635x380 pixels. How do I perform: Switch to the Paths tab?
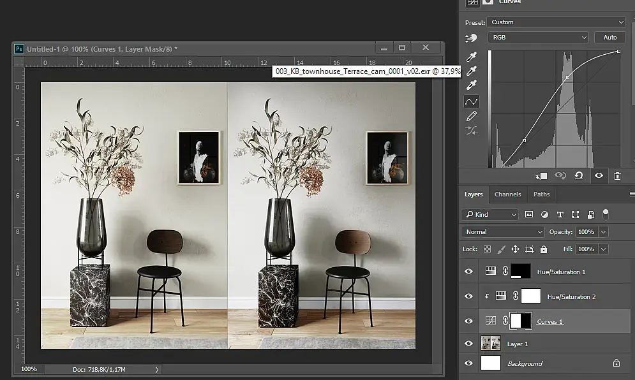541,194
